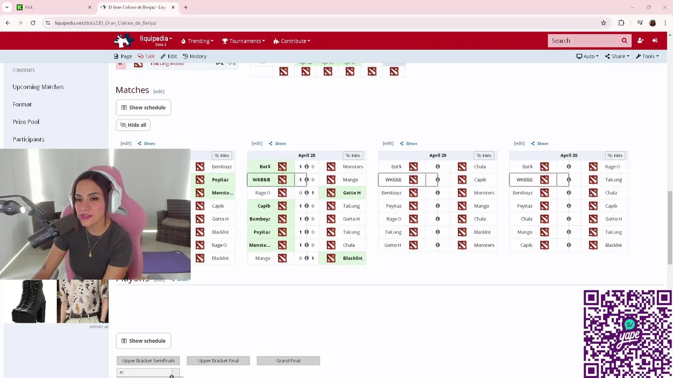Click edit link above April 29 matches
The height and width of the screenshot is (378, 673).
tap(388, 143)
